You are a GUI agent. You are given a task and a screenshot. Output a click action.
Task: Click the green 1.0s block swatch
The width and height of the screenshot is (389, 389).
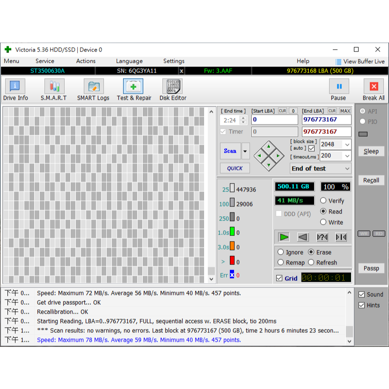tap(232, 232)
